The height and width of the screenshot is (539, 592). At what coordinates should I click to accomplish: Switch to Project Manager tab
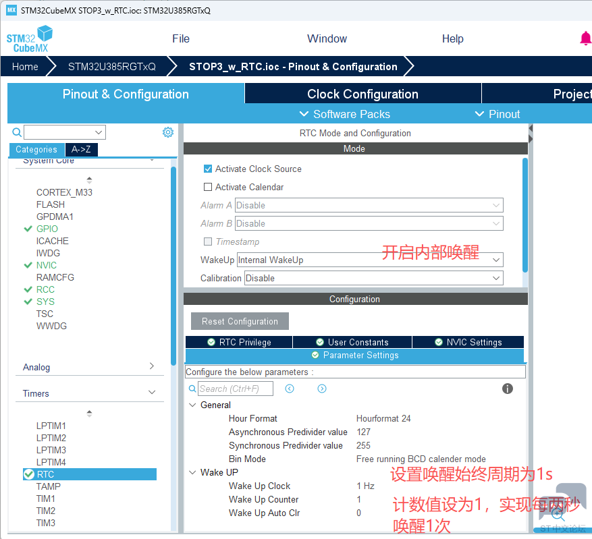point(537,94)
